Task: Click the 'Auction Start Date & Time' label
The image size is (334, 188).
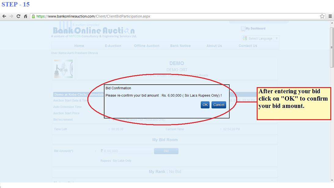Action: (x=71, y=100)
